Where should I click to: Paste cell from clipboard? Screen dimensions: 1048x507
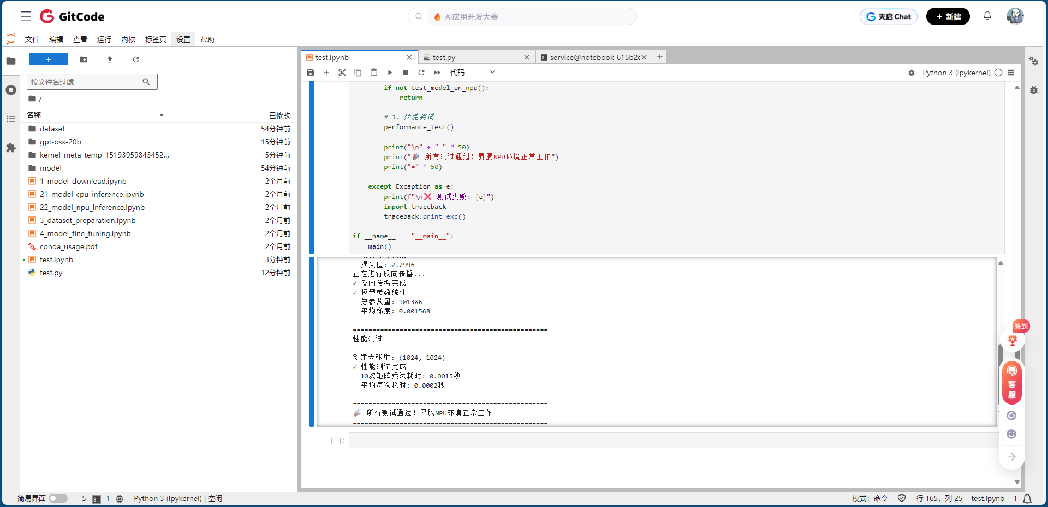click(x=374, y=73)
